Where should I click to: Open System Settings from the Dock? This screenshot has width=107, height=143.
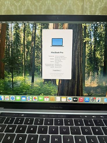(x=93, y=100)
